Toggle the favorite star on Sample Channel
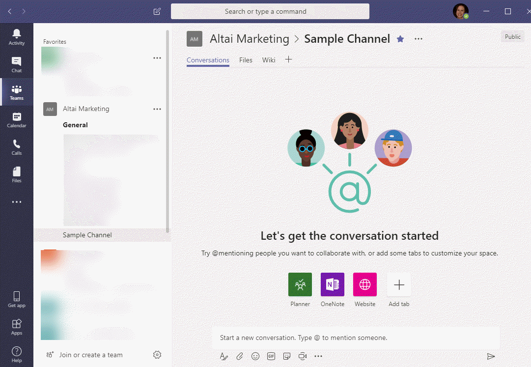The width and height of the screenshot is (531, 367). pos(400,39)
